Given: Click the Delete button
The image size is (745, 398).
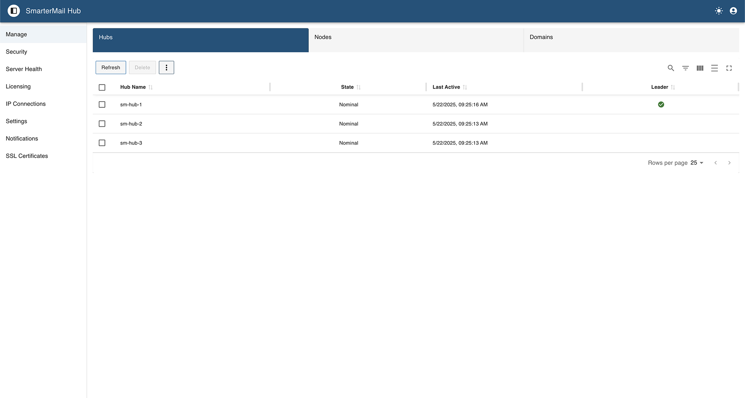Looking at the screenshot, I should [x=142, y=67].
